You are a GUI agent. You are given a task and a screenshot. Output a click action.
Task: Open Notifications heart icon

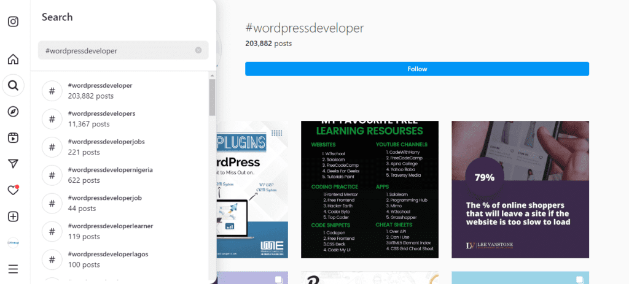click(x=13, y=190)
